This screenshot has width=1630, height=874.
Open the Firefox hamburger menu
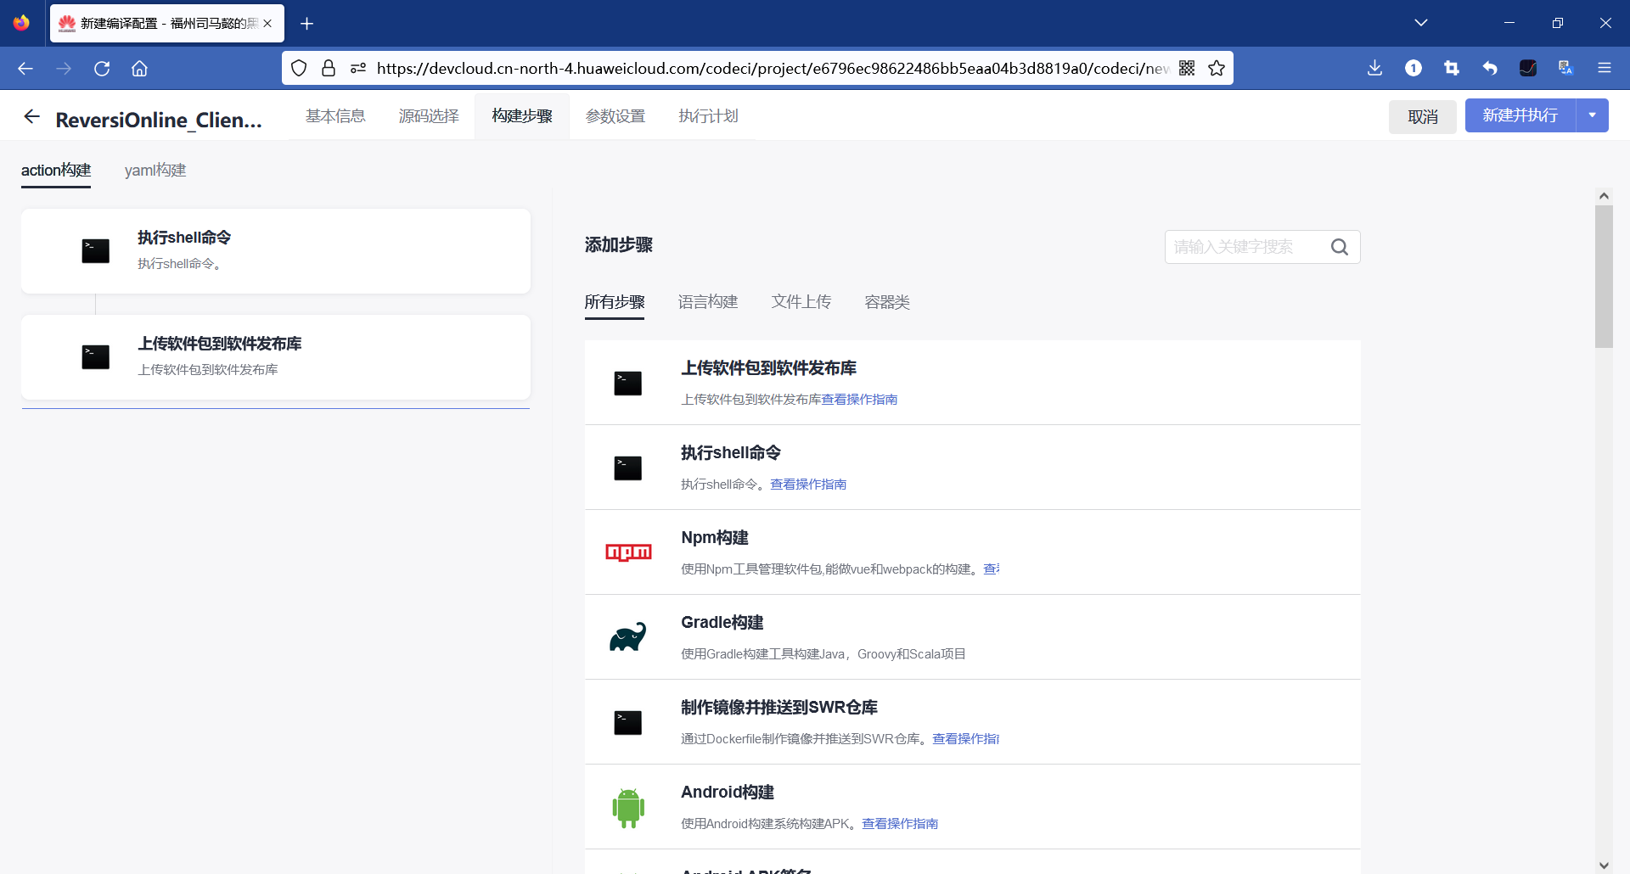pos(1605,68)
